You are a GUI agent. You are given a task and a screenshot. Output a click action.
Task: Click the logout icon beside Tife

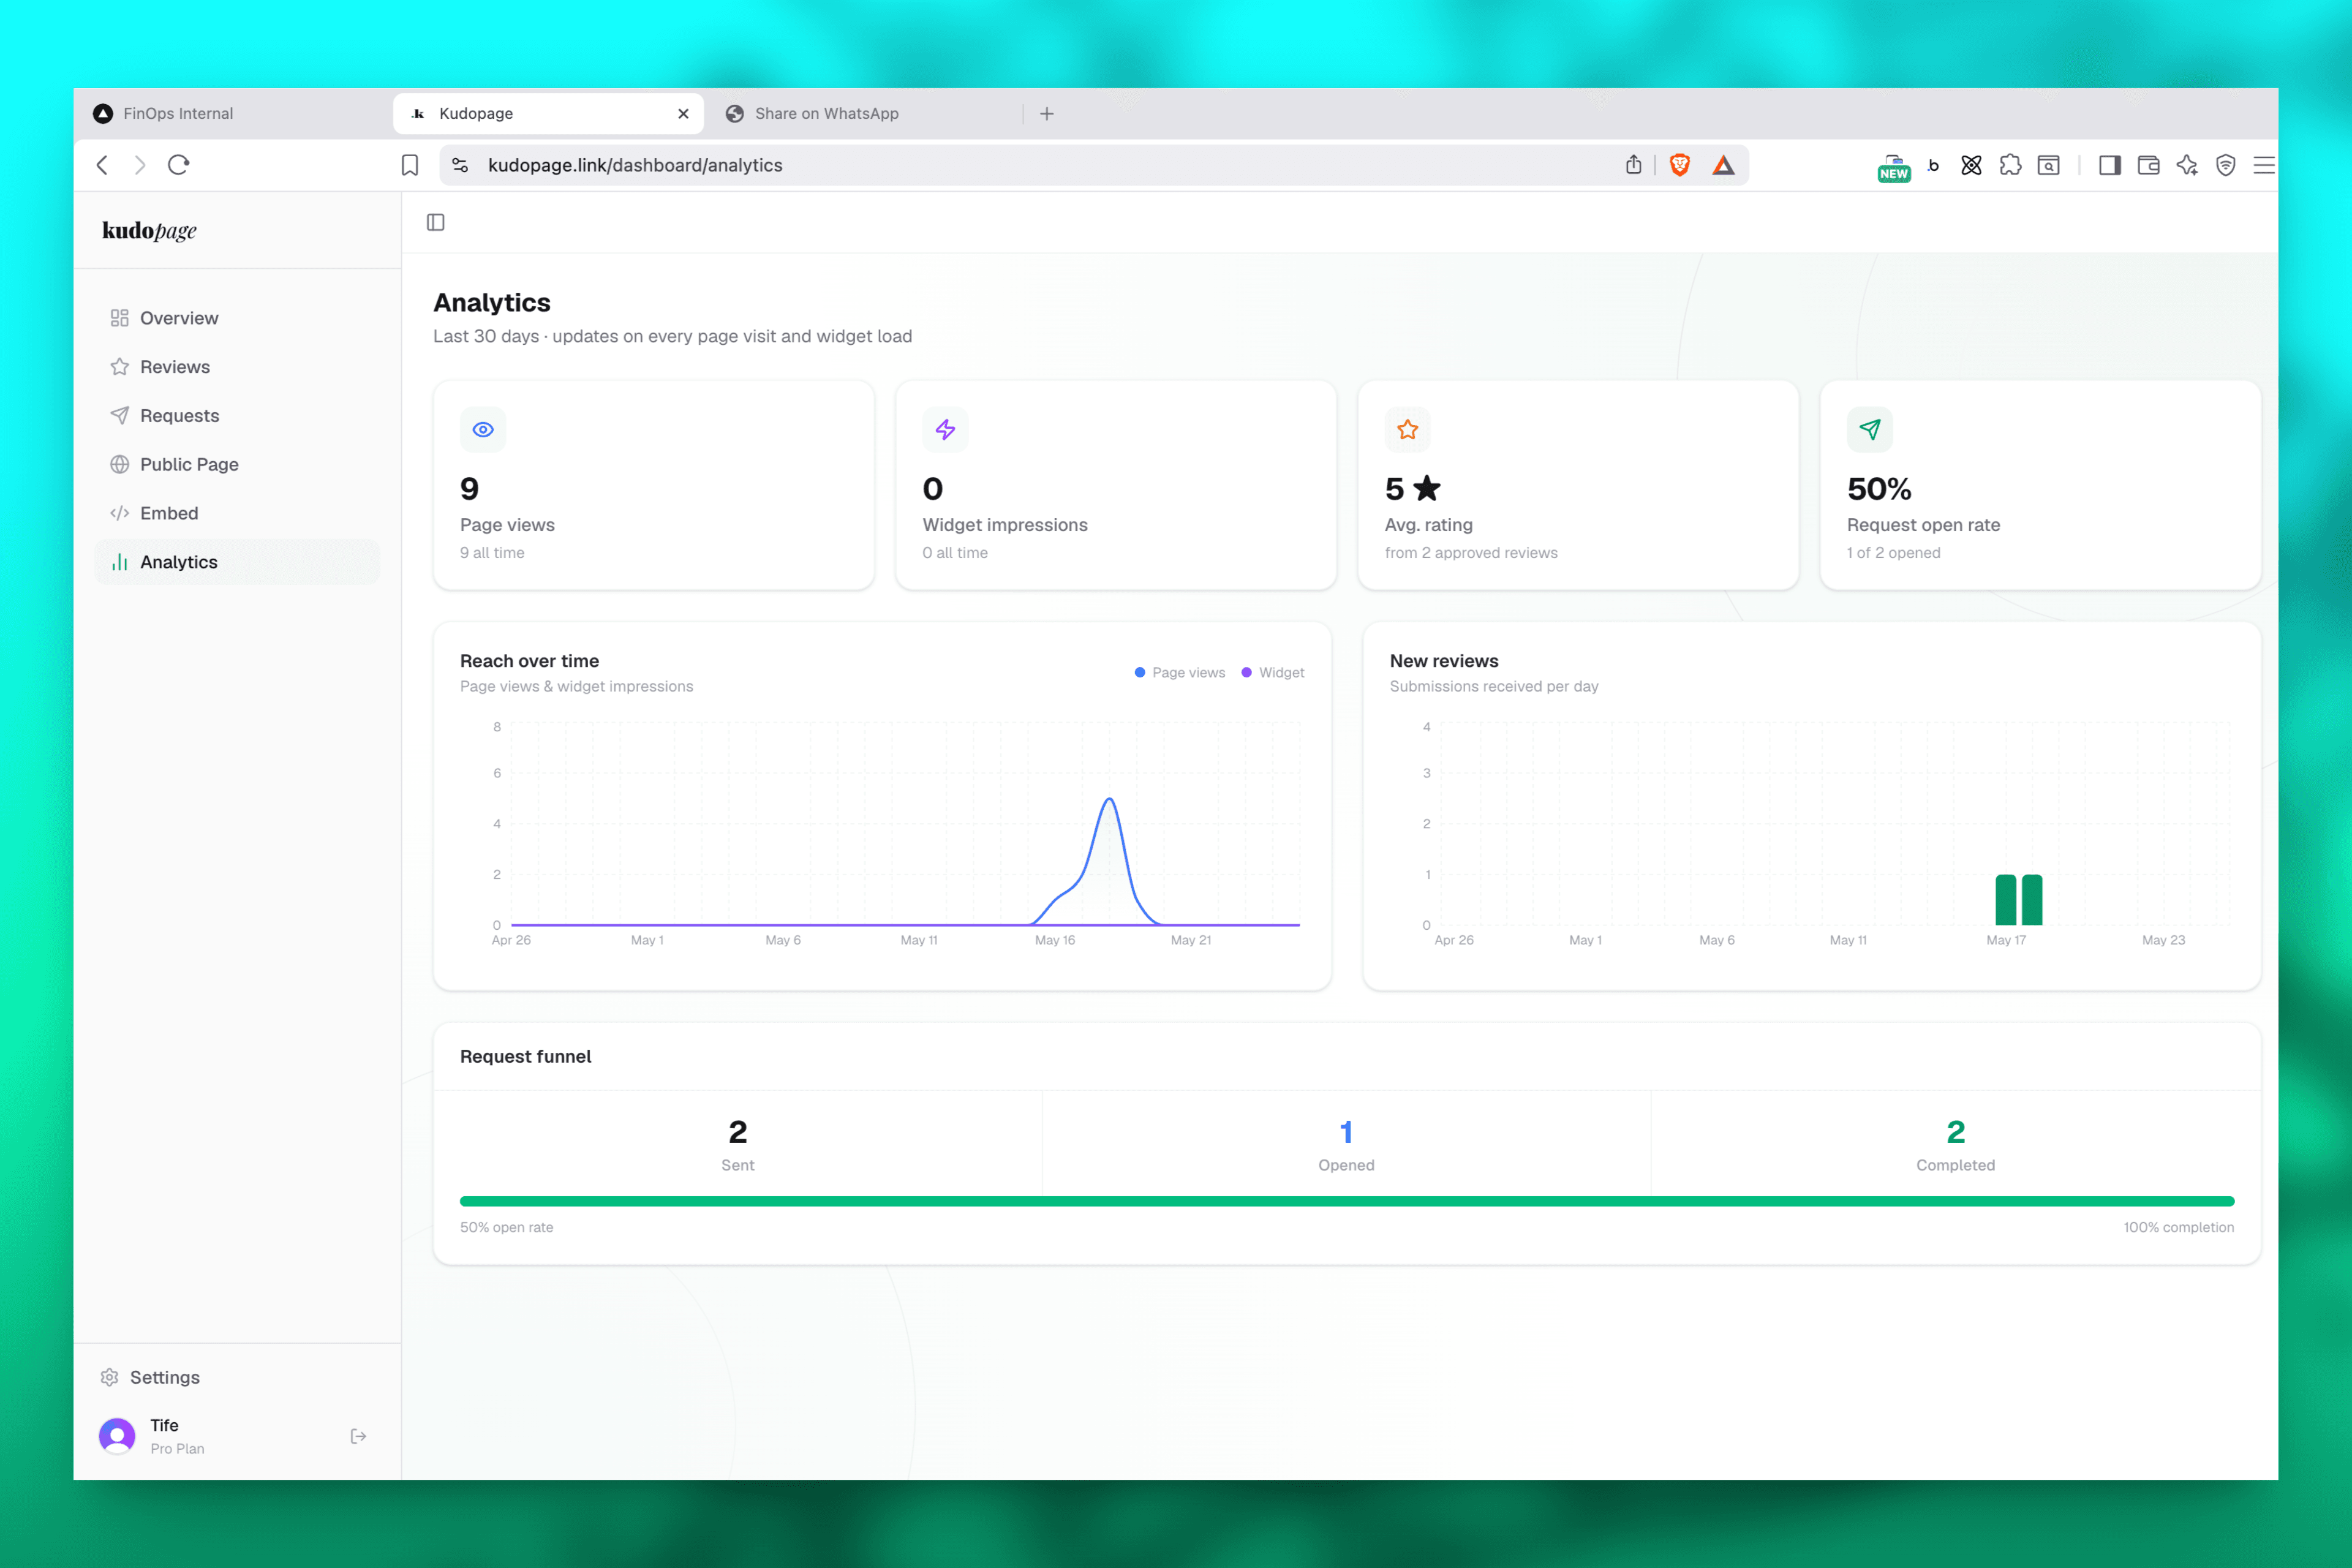(358, 1436)
